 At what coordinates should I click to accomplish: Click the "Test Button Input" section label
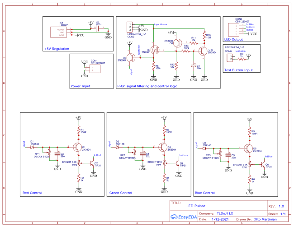(239, 70)
